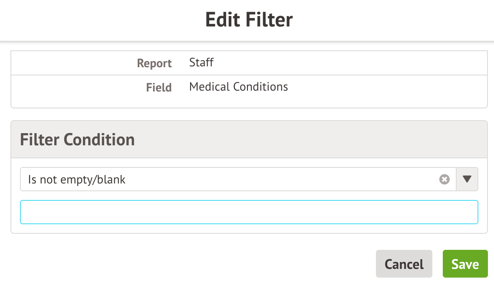Click the down-arrow beside the condition selector

tap(467, 179)
